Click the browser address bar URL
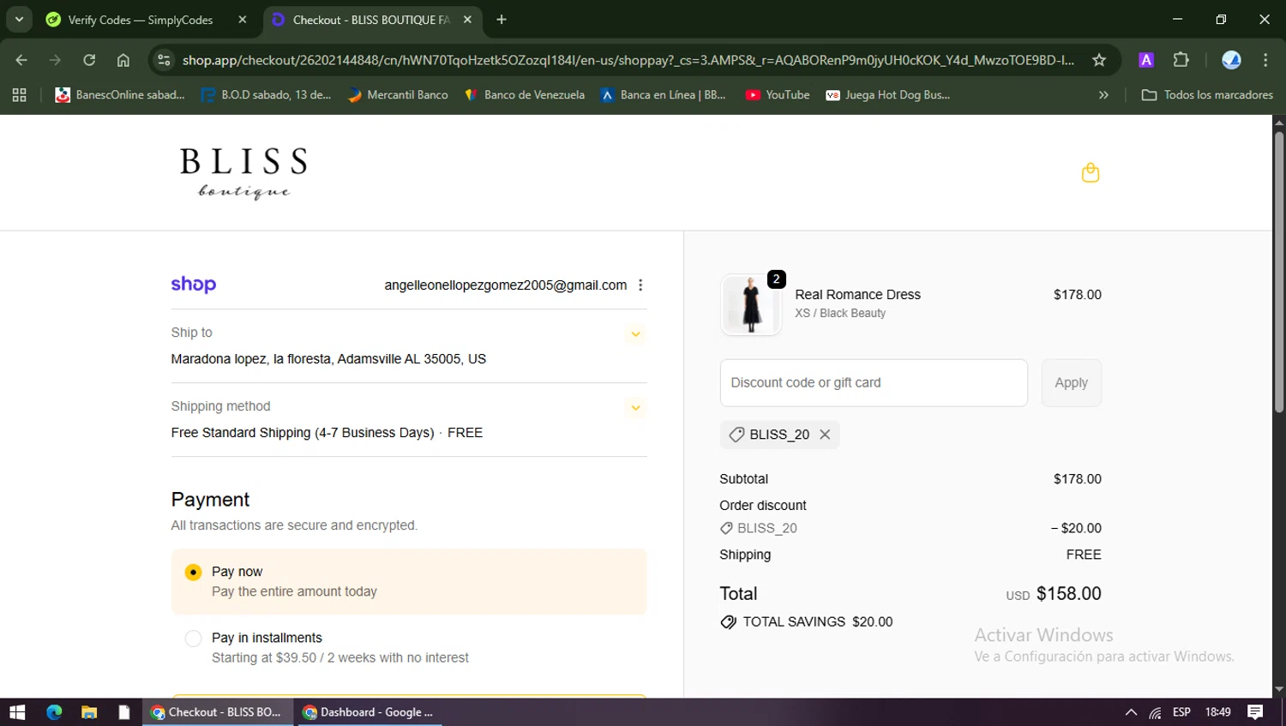The width and height of the screenshot is (1286, 726). click(x=628, y=60)
